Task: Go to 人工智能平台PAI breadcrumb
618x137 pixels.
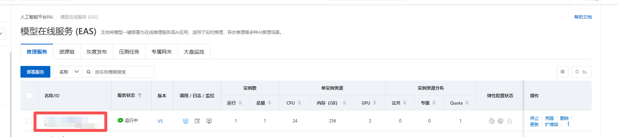Action: 37,17
